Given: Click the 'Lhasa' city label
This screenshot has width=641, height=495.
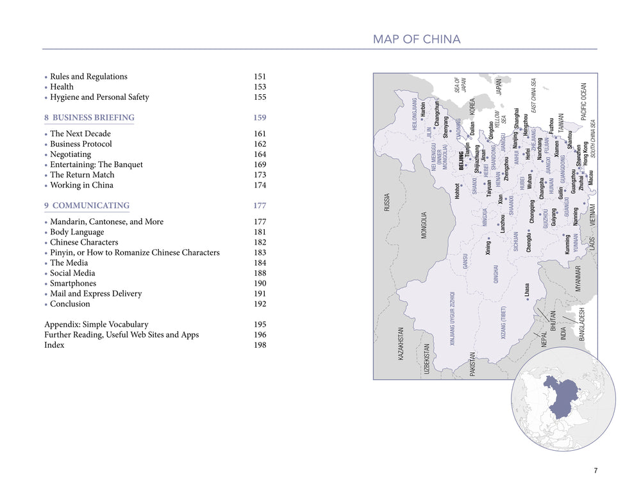Looking at the screenshot, I should tap(527, 290).
